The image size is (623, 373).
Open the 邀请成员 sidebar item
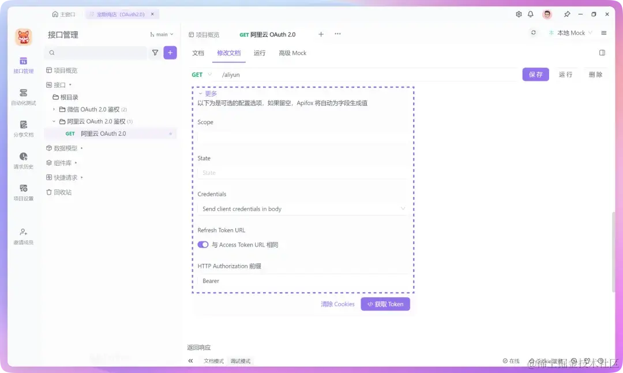(x=24, y=236)
